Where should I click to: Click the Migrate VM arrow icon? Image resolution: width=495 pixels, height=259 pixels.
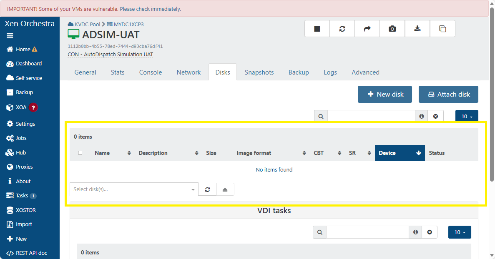pos(367,29)
